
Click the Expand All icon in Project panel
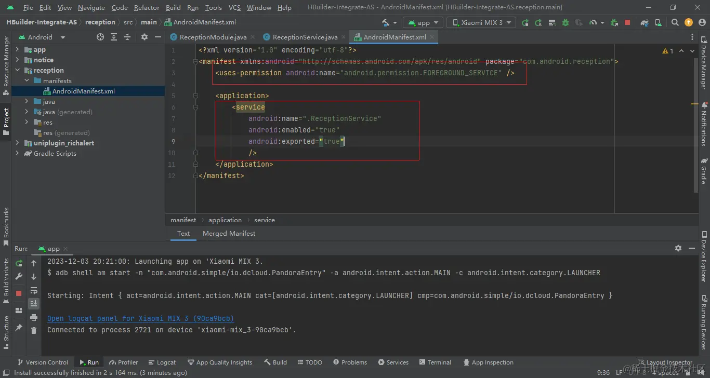tap(114, 37)
